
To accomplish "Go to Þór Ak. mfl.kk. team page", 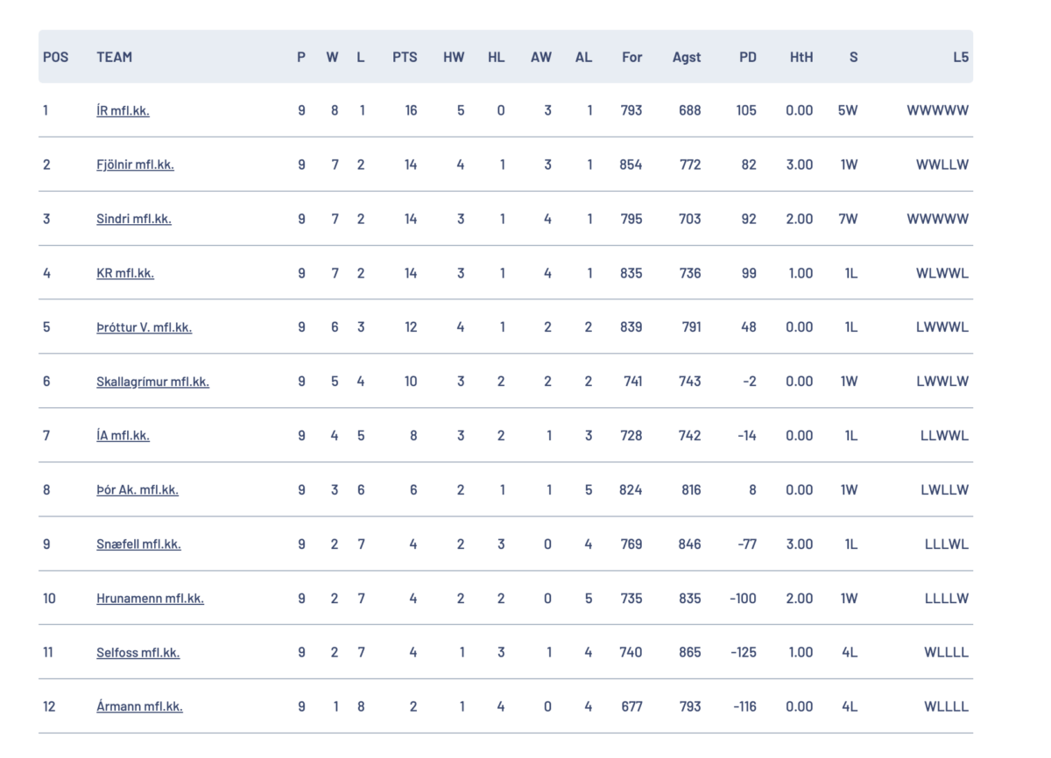I will [137, 490].
